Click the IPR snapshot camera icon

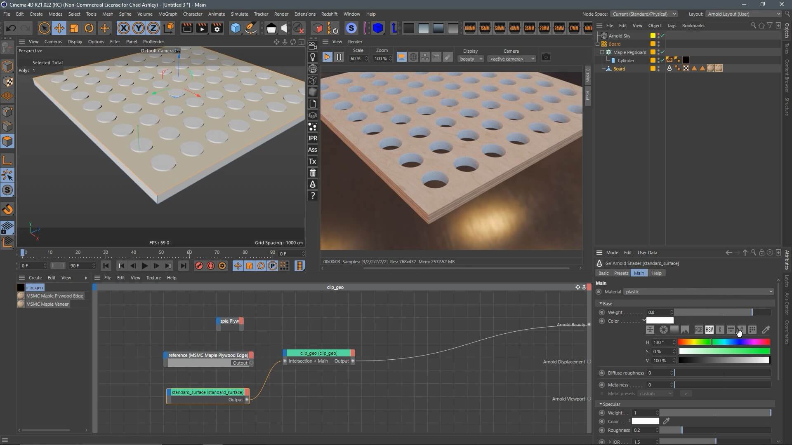546,57
